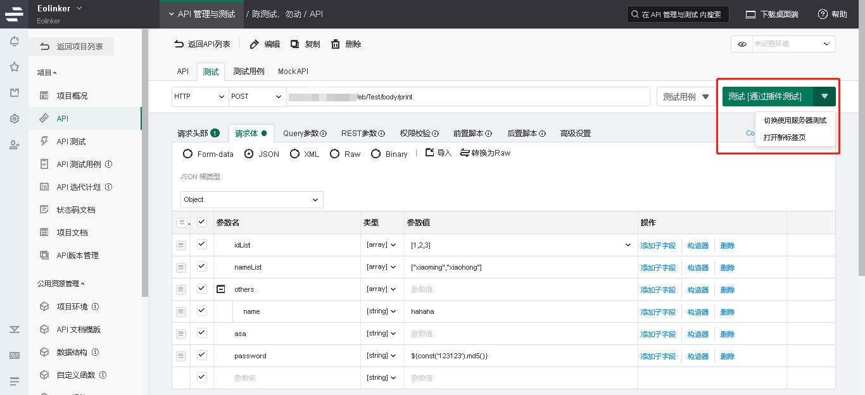Click the edit pencil icon in toolbar
The height and width of the screenshot is (395, 865).
tap(255, 44)
